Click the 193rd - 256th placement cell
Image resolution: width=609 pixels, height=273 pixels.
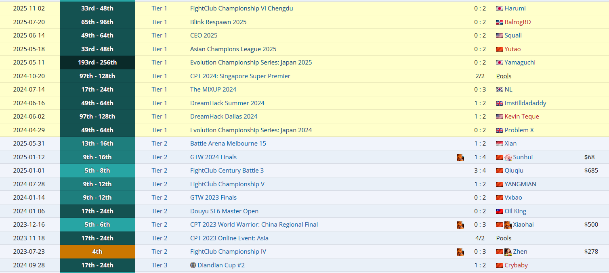point(97,63)
